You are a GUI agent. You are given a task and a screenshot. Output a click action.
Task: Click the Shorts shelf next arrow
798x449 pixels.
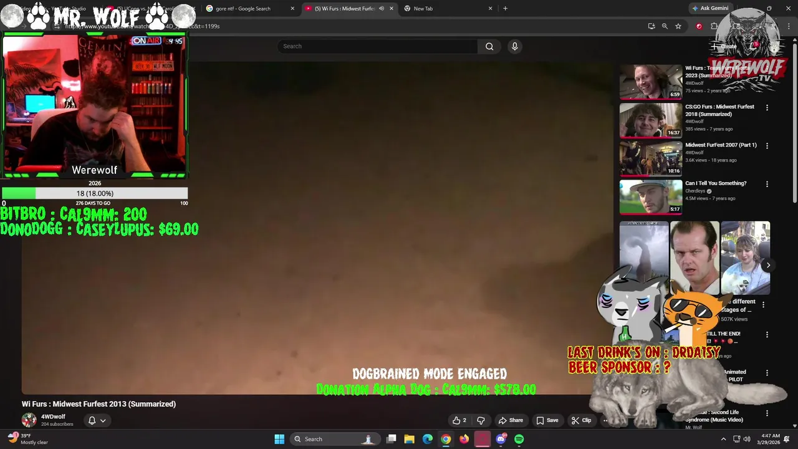pos(768,265)
